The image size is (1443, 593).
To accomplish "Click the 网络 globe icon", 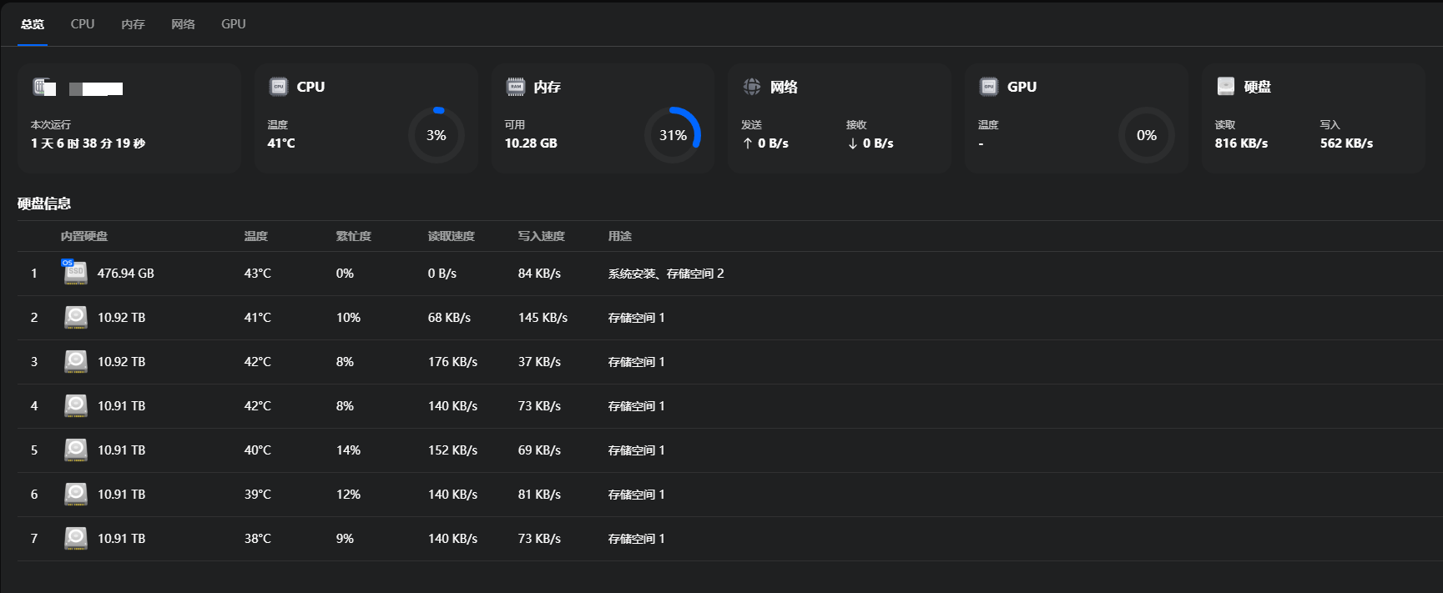I will (x=752, y=87).
